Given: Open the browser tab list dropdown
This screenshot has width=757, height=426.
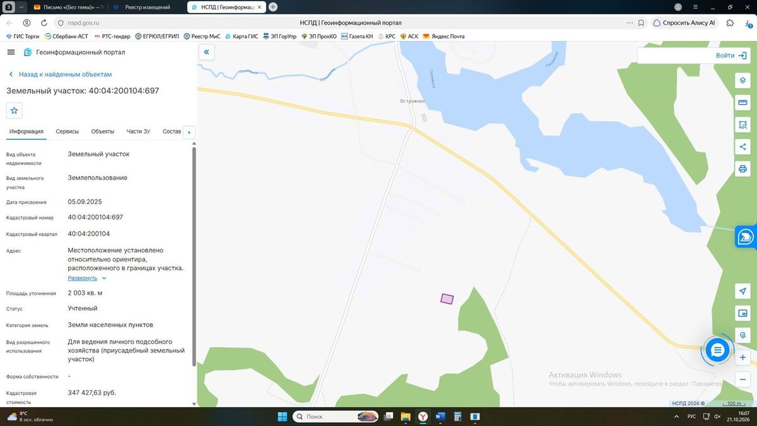Looking at the screenshot, I should [22, 7].
